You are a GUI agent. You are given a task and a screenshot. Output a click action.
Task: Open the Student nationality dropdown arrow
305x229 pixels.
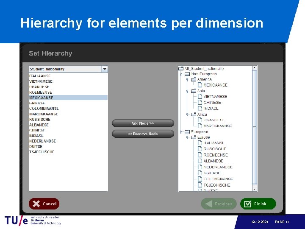105,69
